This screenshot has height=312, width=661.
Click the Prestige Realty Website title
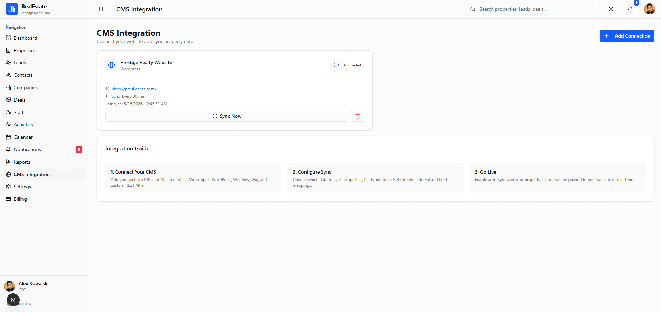point(146,62)
